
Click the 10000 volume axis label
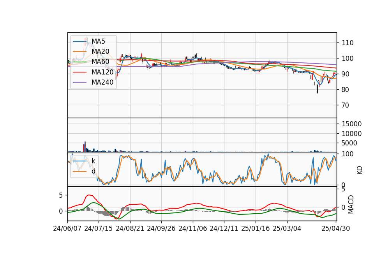[351, 134]
